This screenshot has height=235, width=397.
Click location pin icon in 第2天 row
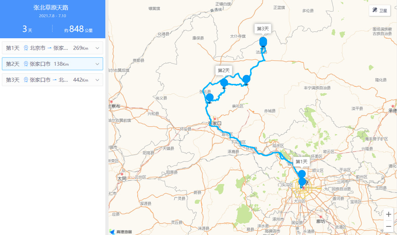pyautogui.click(x=26, y=64)
